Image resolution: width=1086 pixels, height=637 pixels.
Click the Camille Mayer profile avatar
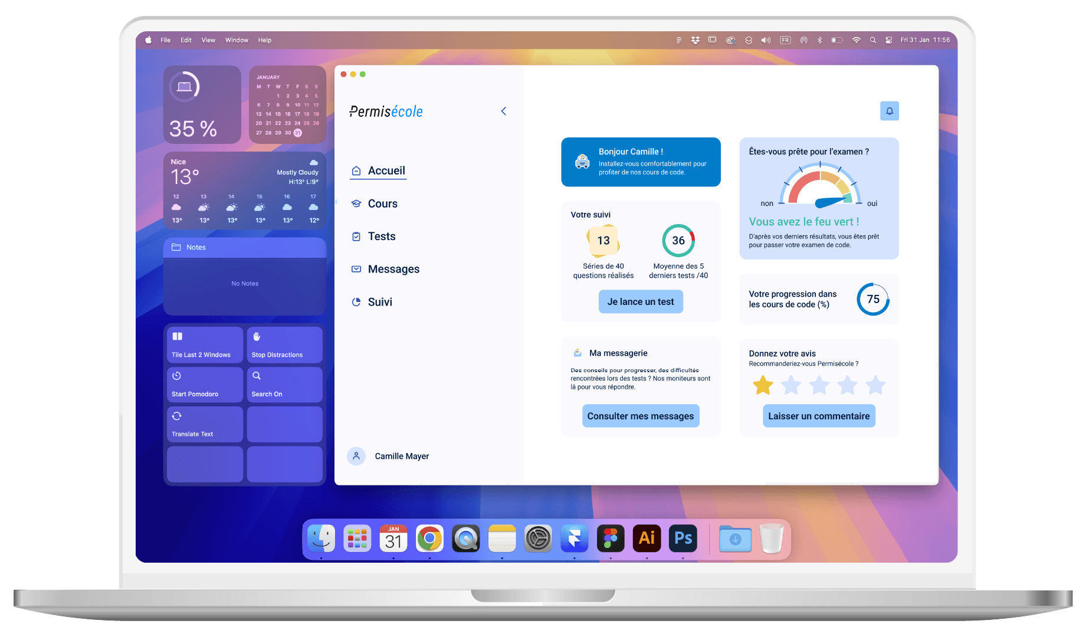356,456
